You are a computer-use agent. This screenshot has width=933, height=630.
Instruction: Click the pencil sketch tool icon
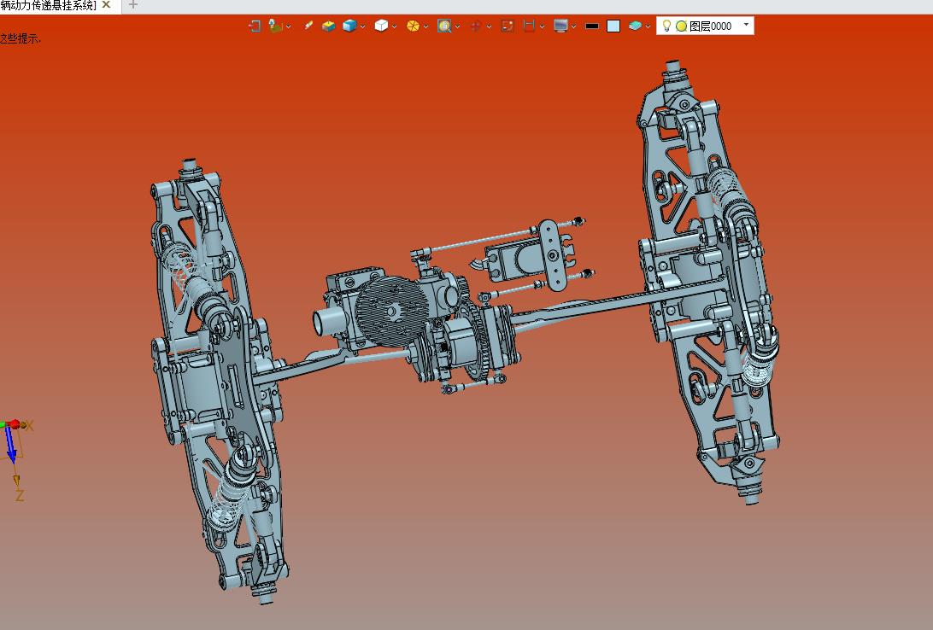308,26
